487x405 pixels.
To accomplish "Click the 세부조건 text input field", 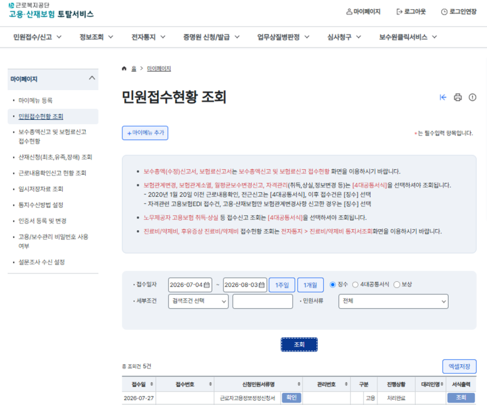I will pos(262,301).
